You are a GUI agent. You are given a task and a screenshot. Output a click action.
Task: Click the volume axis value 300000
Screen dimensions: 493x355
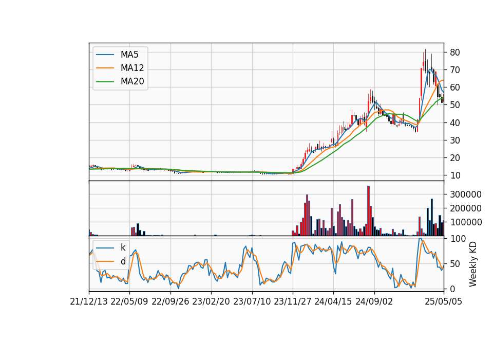[x=466, y=194]
